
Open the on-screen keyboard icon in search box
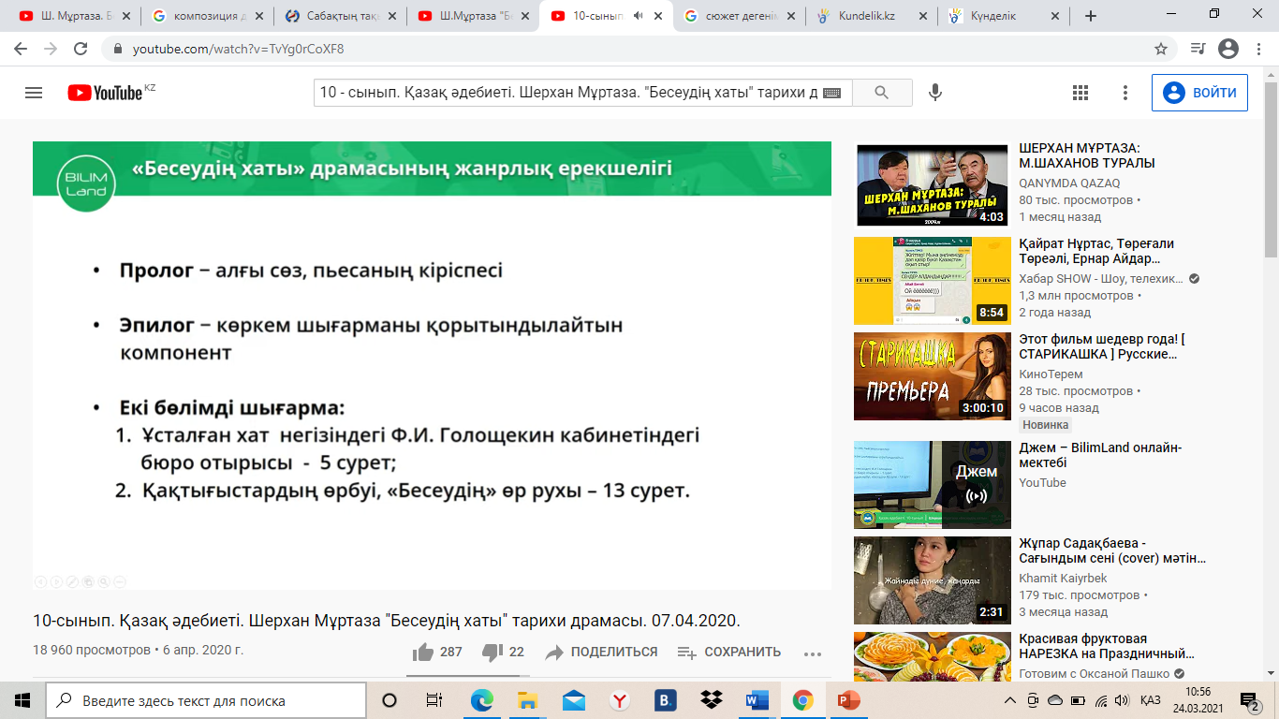click(x=832, y=93)
